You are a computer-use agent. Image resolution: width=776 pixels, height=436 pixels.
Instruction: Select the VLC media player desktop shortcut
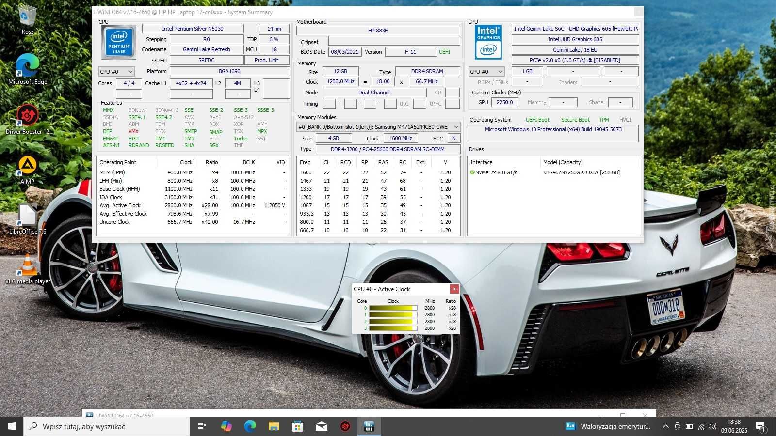coord(28,269)
